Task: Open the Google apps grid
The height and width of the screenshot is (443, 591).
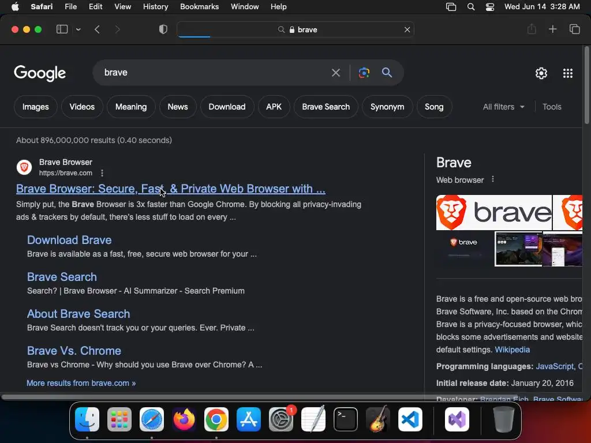Action: pyautogui.click(x=568, y=73)
